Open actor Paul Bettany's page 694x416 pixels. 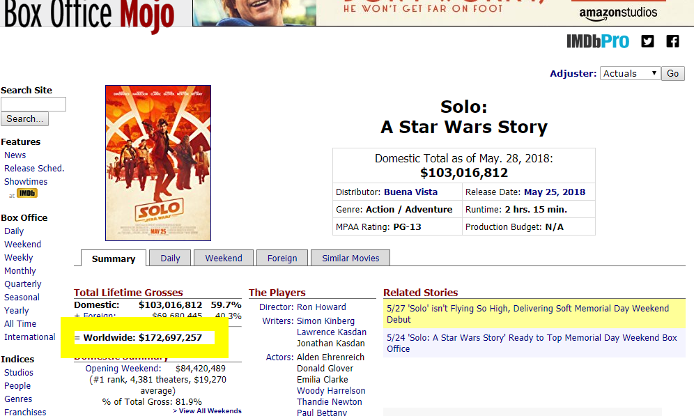click(x=322, y=413)
